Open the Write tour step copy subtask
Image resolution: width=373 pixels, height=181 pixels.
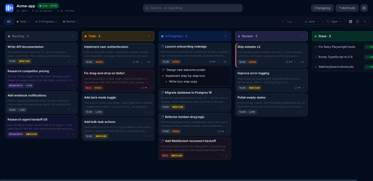click(183, 82)
